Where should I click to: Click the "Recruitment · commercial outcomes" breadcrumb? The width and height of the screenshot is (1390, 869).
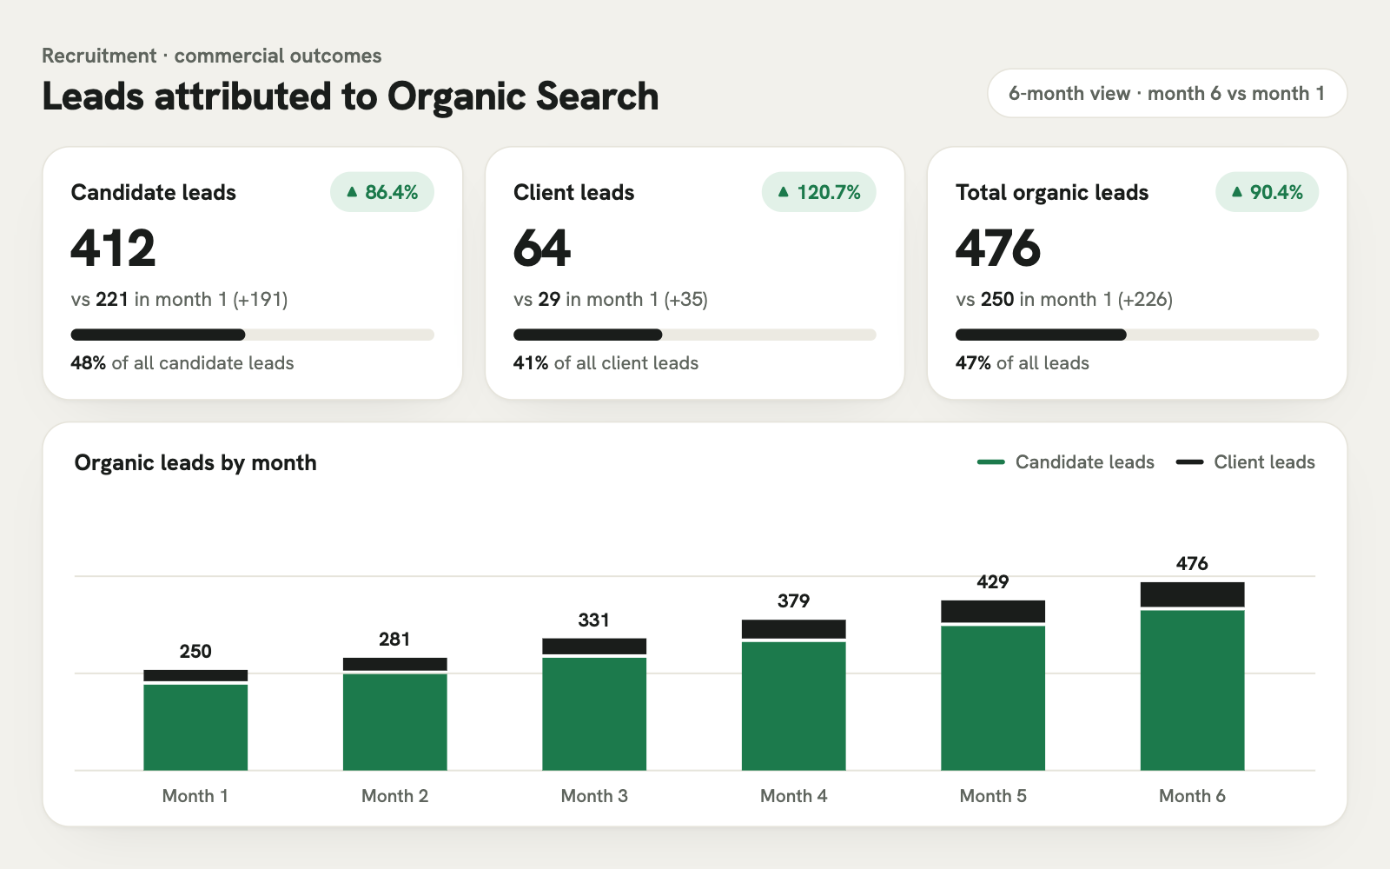[212, 56]
